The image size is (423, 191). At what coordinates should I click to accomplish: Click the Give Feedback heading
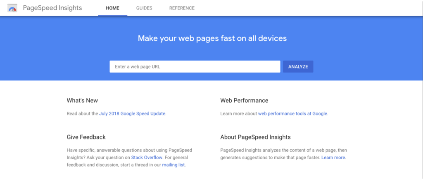86,137
